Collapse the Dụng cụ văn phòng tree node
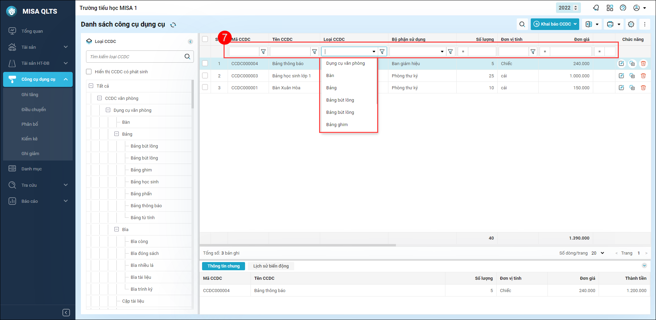656x320 pixels. click(108, 110)
